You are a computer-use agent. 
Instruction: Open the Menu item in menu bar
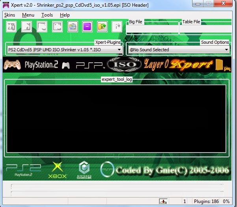(x=28, y=15)
